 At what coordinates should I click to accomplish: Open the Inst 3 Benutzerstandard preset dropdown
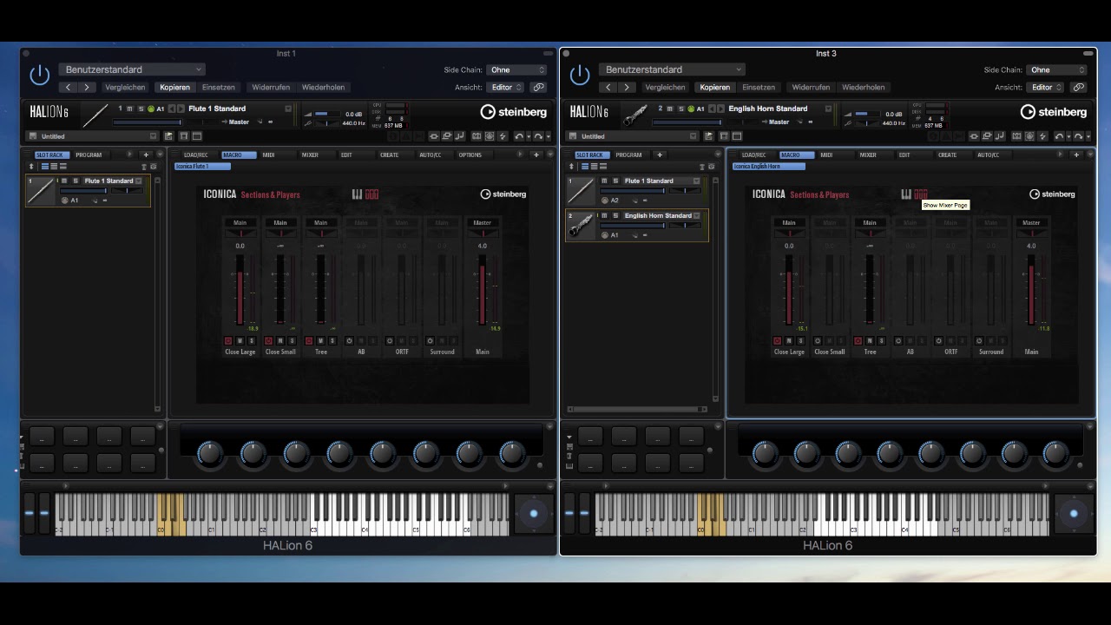pyautogui.click(x=673, y=69)
